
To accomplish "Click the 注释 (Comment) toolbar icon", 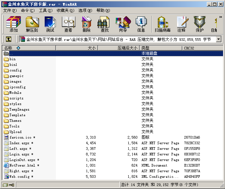I will pos(181,24).
